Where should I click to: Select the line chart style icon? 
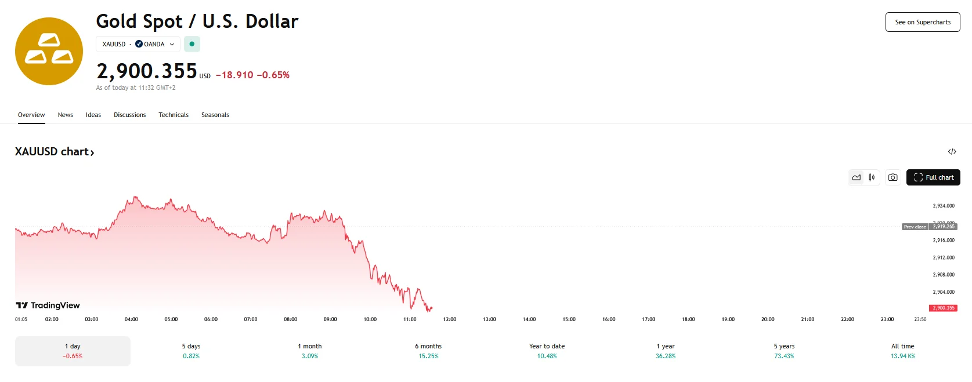856,177
